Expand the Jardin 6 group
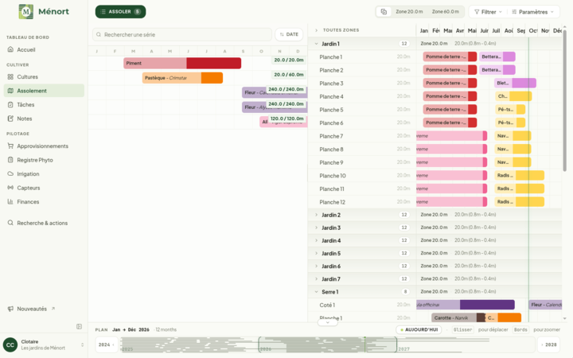Viewport: 573px width, 358px height. [317, 266]
